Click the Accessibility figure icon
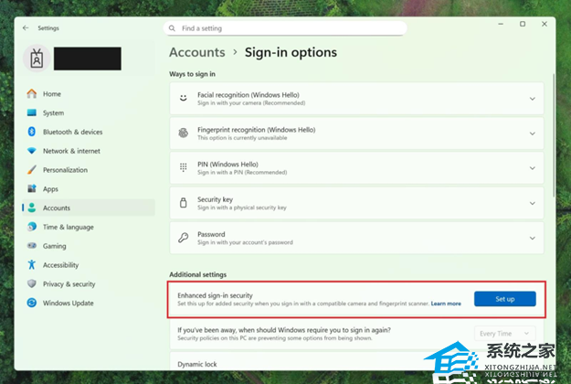571x384 pixels. tap(32, 264)
